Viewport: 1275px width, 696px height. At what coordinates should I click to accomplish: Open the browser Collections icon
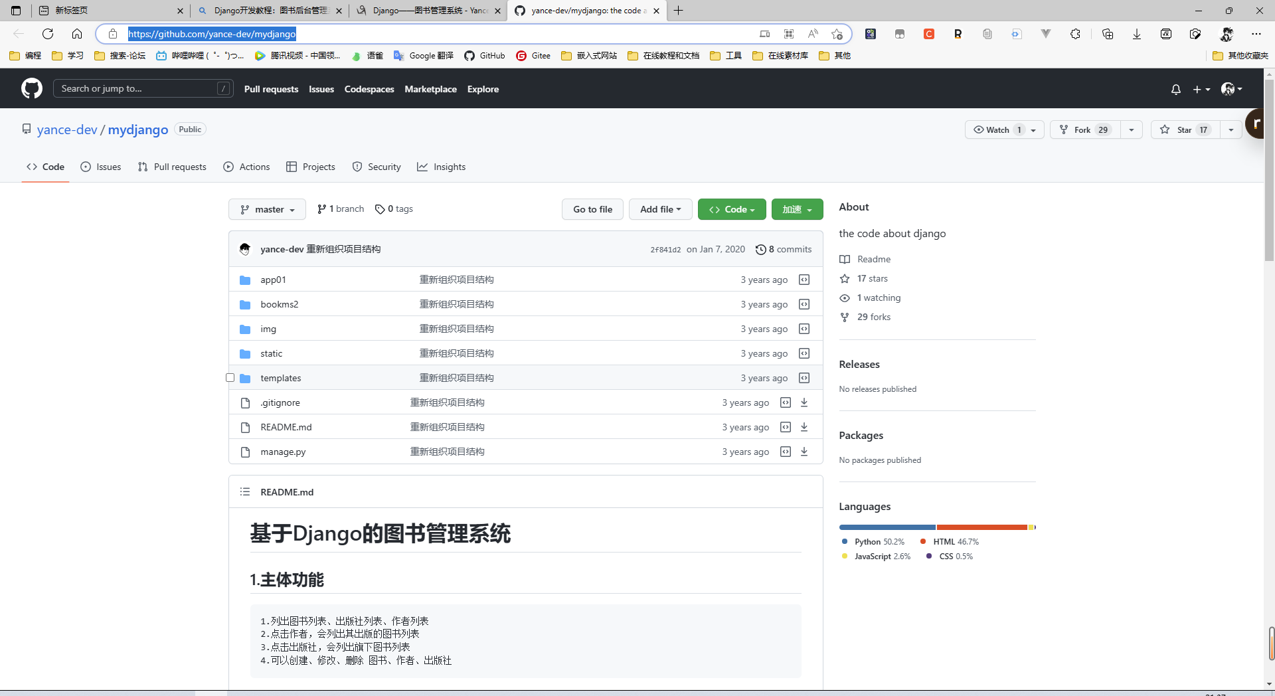(1108, 34)
